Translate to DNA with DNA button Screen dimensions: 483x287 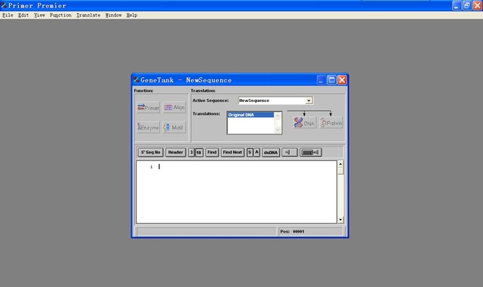pyautogui.click(x=304, y=122)
